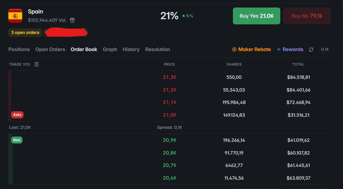Click the $84.518,81 total cell

(298, 77)
